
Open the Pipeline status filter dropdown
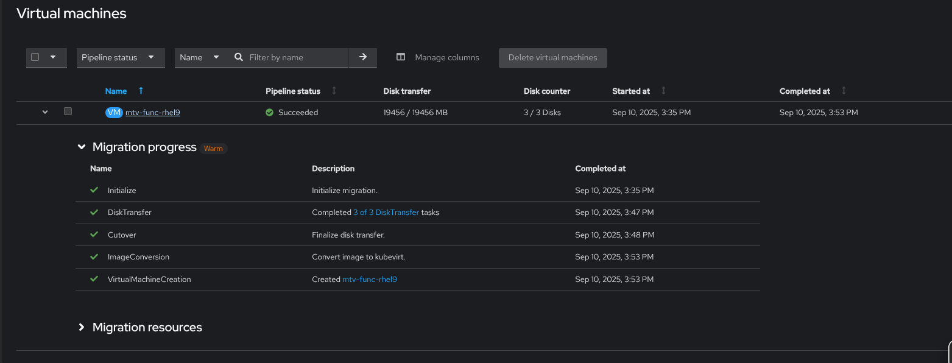[x=121, y=57]
